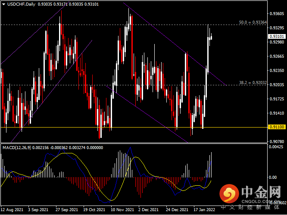Select the USDCHF,Daily chart title

(21, 4)
